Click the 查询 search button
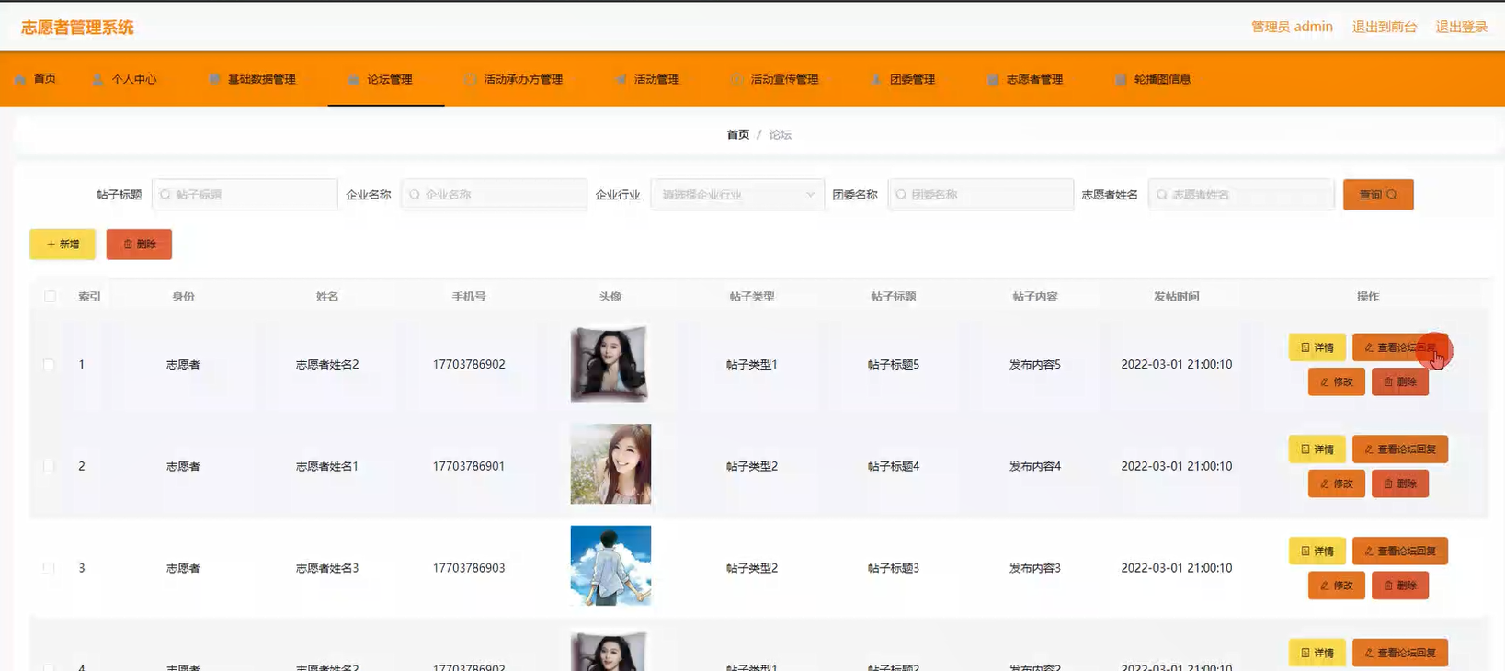The height and width of the screenshot is (671, 1505). pyautogui.click(x=1377, y=195)
